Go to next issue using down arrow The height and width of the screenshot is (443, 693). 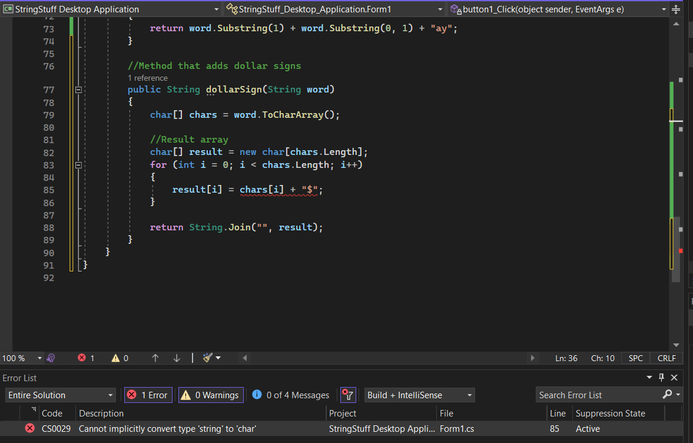click(x=177, y=358)
